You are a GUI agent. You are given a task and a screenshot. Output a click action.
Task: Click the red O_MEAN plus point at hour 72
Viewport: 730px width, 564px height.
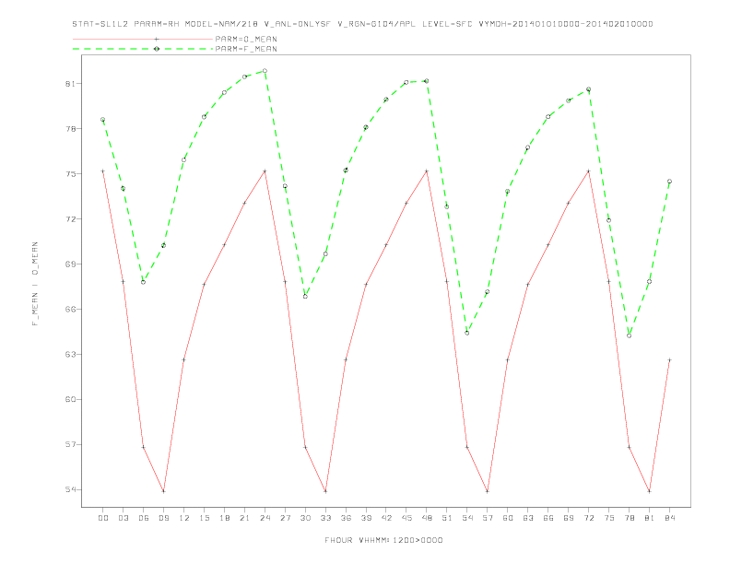[588, 171]
